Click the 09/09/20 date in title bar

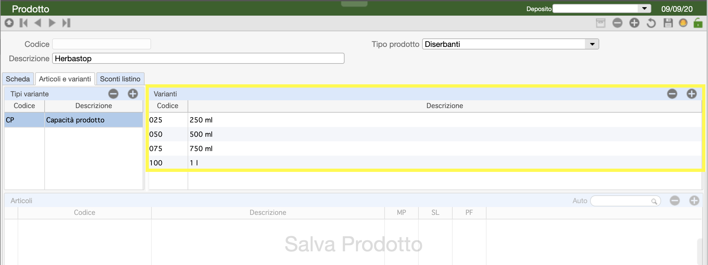pos(677,9)
